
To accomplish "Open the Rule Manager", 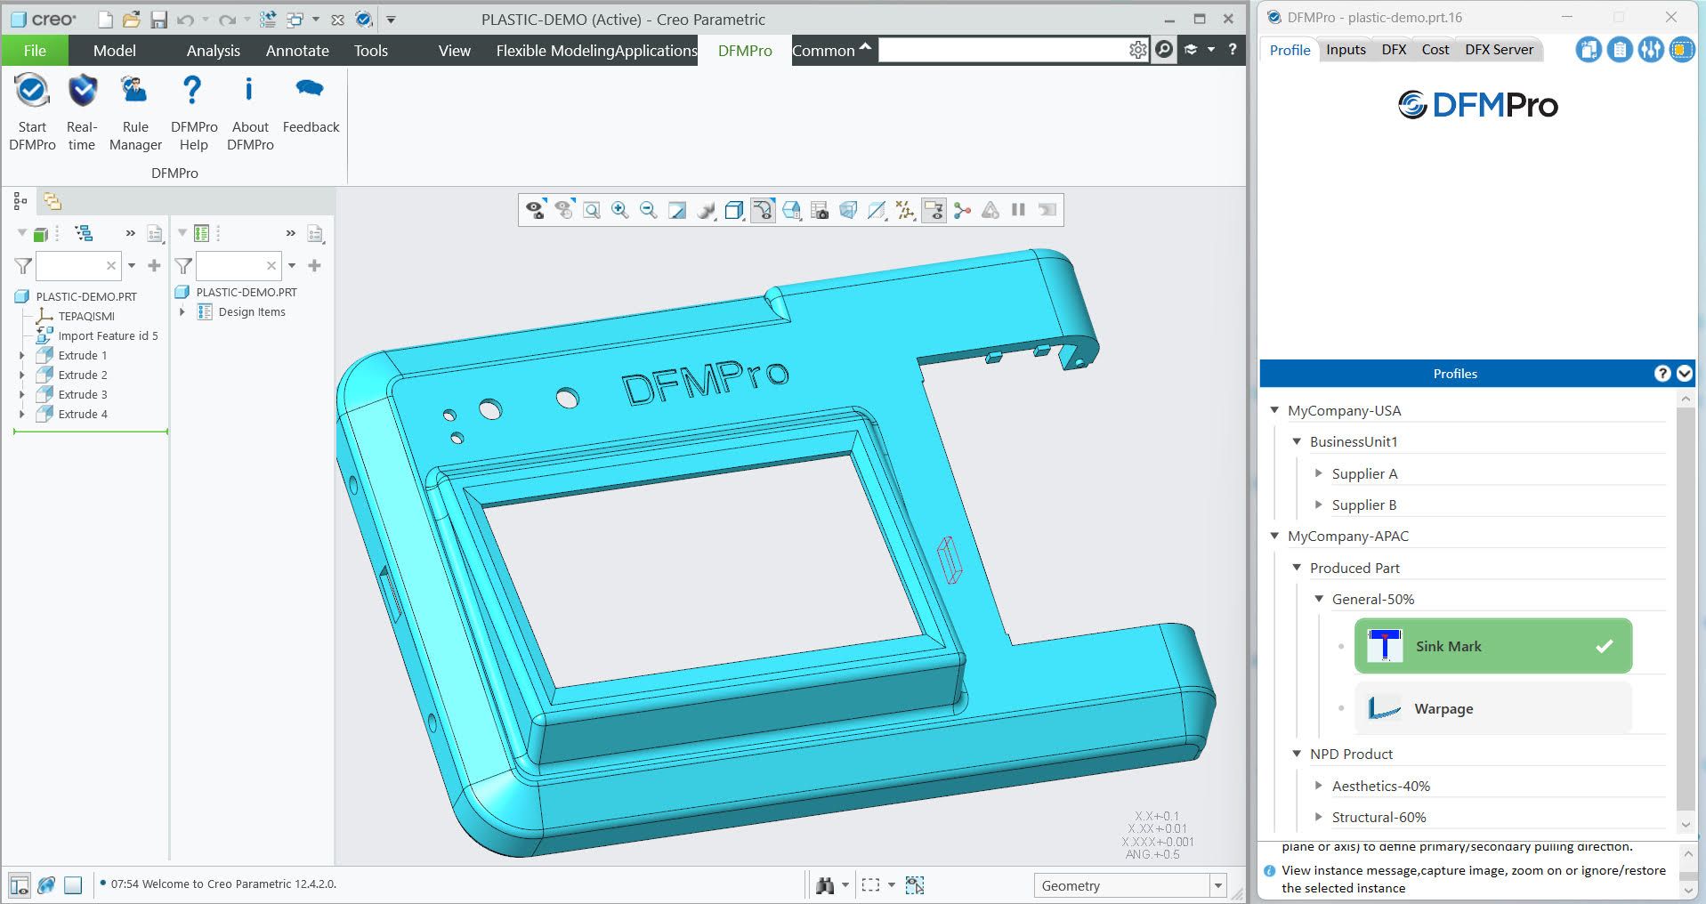I will point(135,113).
